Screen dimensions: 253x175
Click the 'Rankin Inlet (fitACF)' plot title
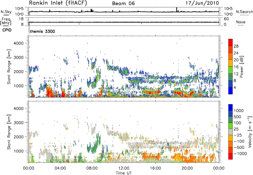point(58,3)
